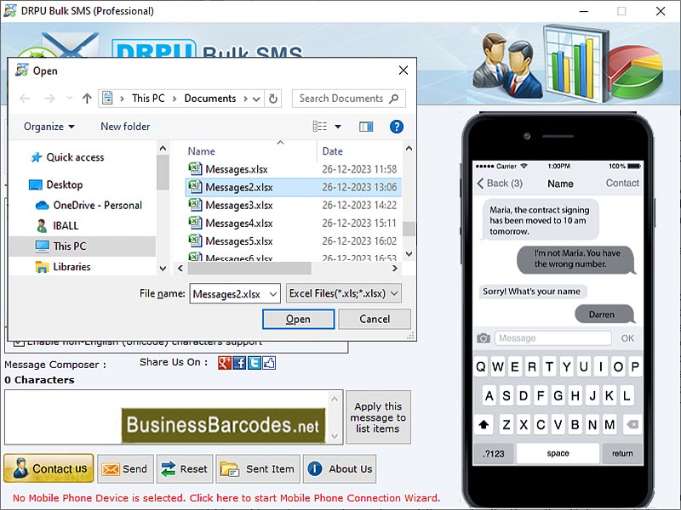Click the camera icon in phone preview

484,337
